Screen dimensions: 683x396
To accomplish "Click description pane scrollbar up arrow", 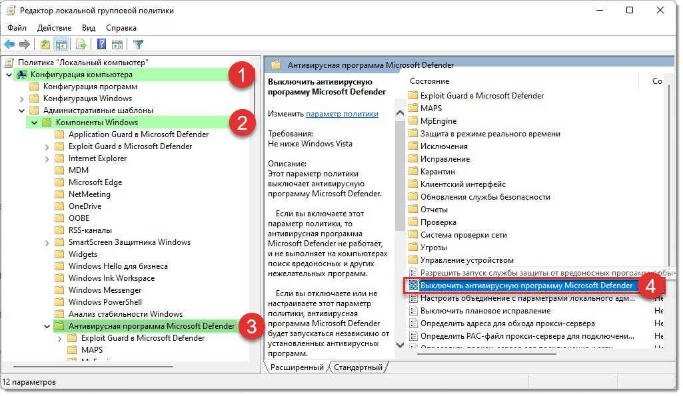I will (400, 113).
